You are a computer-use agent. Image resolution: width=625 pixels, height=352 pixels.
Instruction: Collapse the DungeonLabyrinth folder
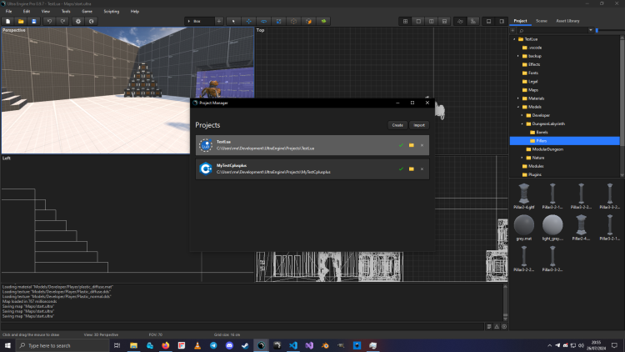pos(522,123)
